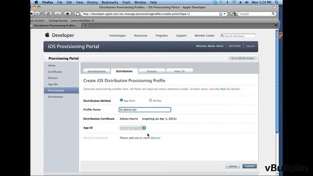The height and width of the screenshot is (176, 313).
Task: Open Programs in the Developer nav
Action: [x=162, y=36]
